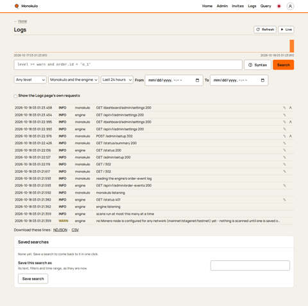Image resolution: width=308 pixels, height=306 pixels.
Task: Select the 'engine listening' log line
Action: click(x=153, y=207)
